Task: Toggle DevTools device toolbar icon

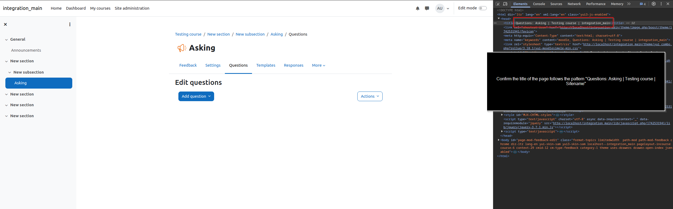Action: point(505,4)
